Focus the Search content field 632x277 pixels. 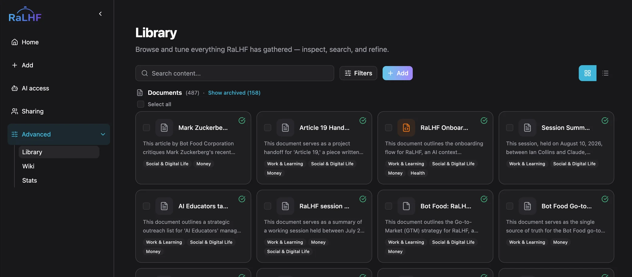click(x=235, y=73)
